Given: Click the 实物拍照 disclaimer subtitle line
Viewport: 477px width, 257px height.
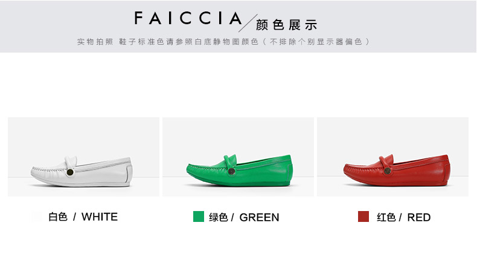Looking at the screenshot, I should point(223,42).
